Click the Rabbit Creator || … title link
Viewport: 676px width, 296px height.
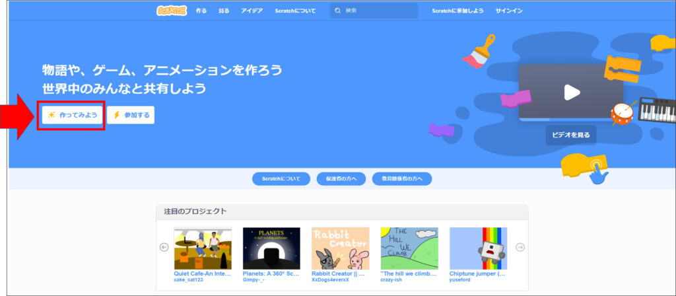(339, 274)
